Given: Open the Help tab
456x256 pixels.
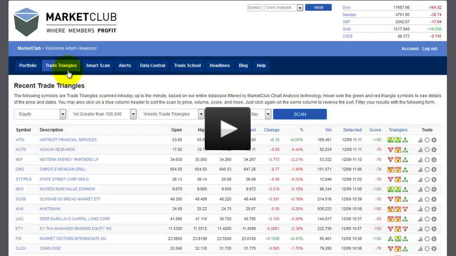Looking at the screenshot, I should click(x=261, y=66).
